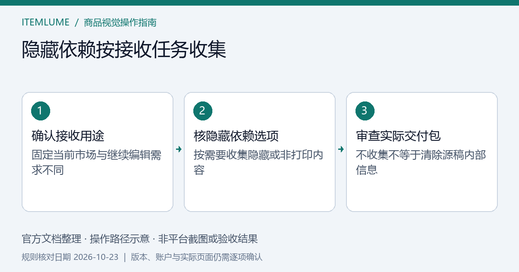Select note 官方文档整理 · 操作路径示意
519x272 pixels.
[x=85, y=239]
